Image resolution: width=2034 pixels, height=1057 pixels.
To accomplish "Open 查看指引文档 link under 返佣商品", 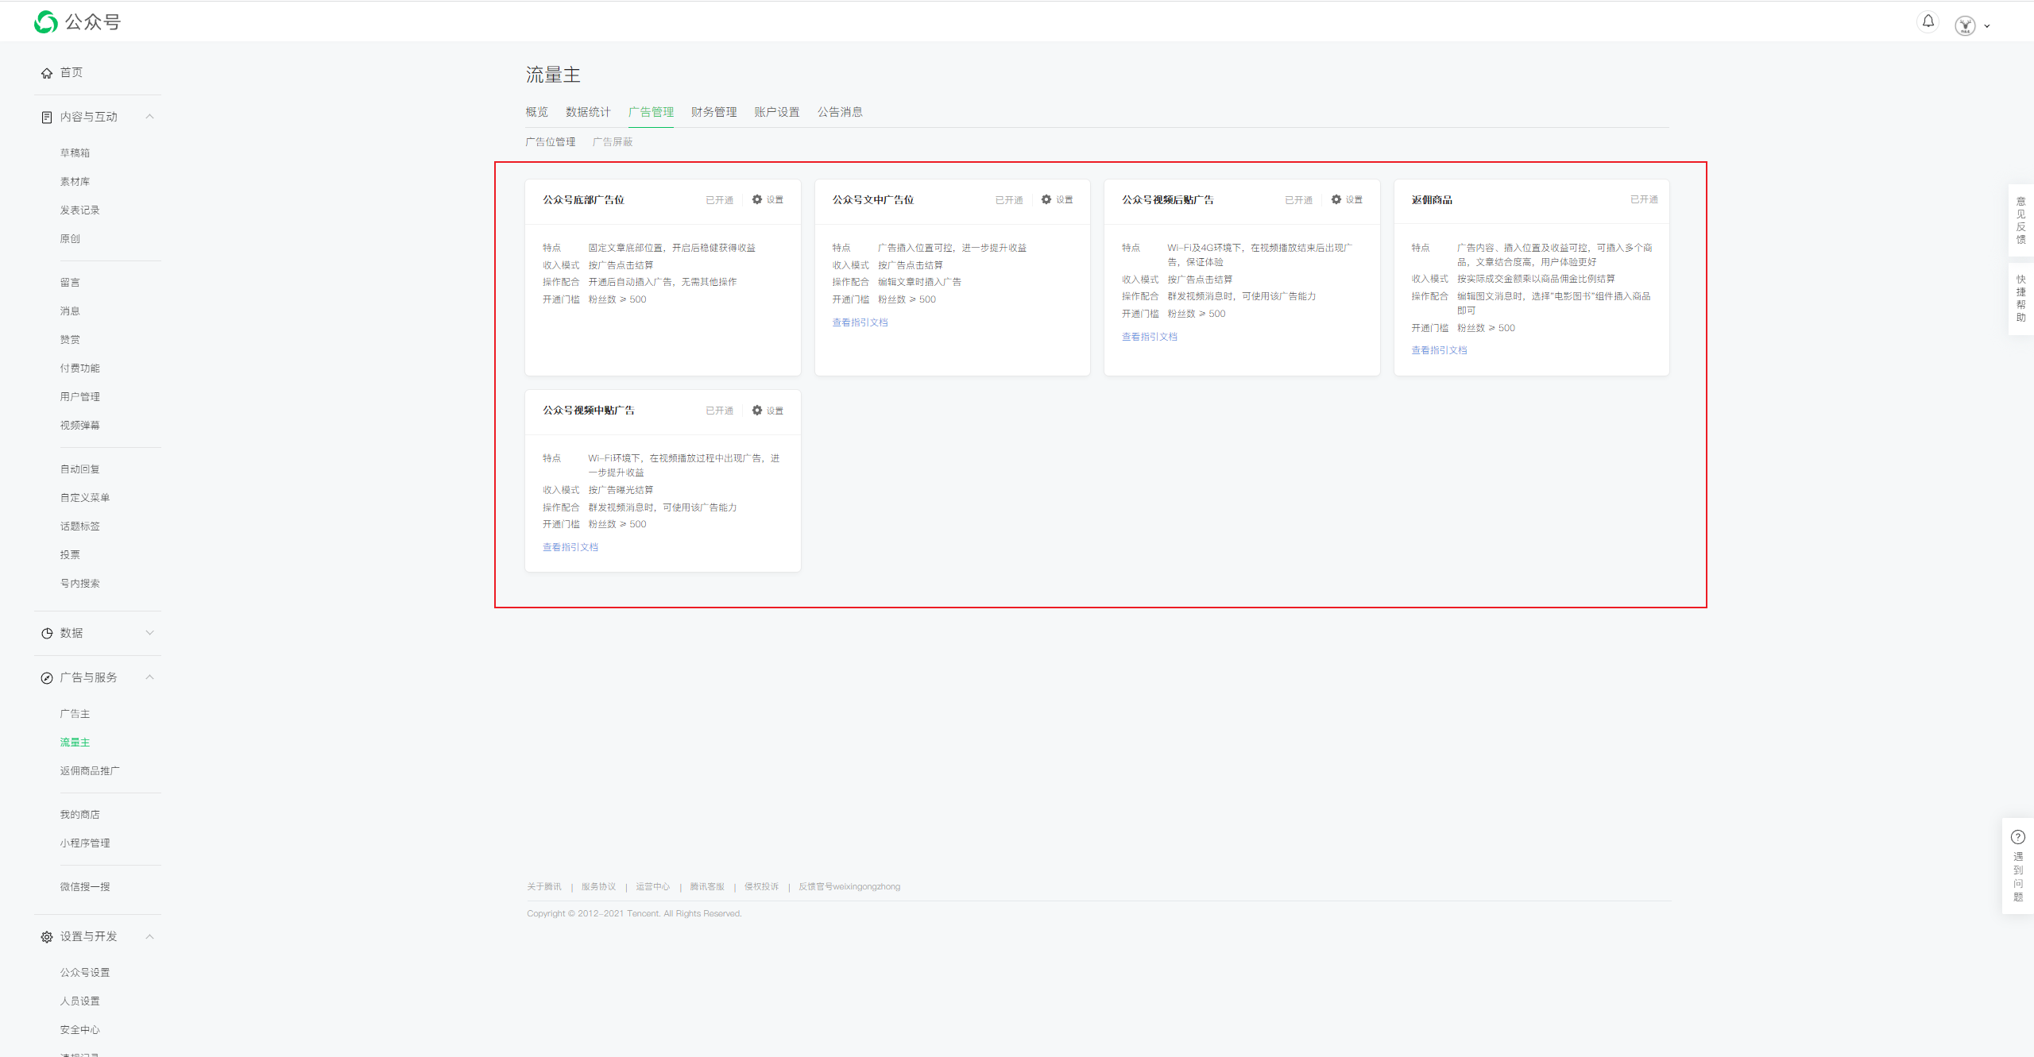I will click(1439, 350).
